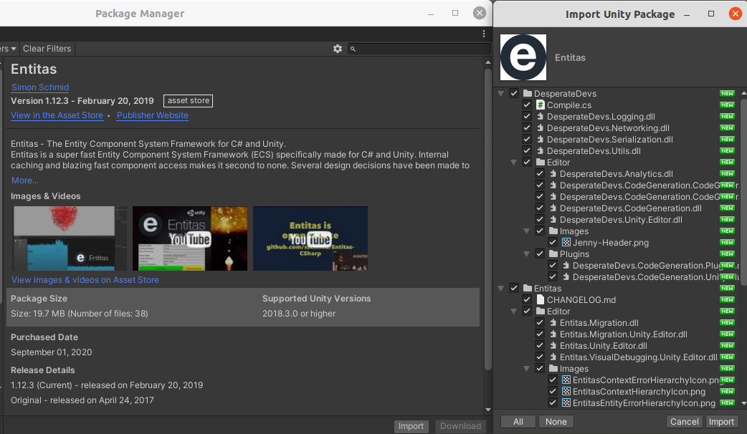Click Import in Import Unity Package dialog

pos(721,422)
